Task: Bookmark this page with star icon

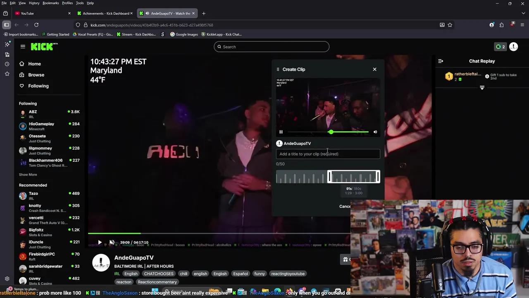Action: coord(450,25)
